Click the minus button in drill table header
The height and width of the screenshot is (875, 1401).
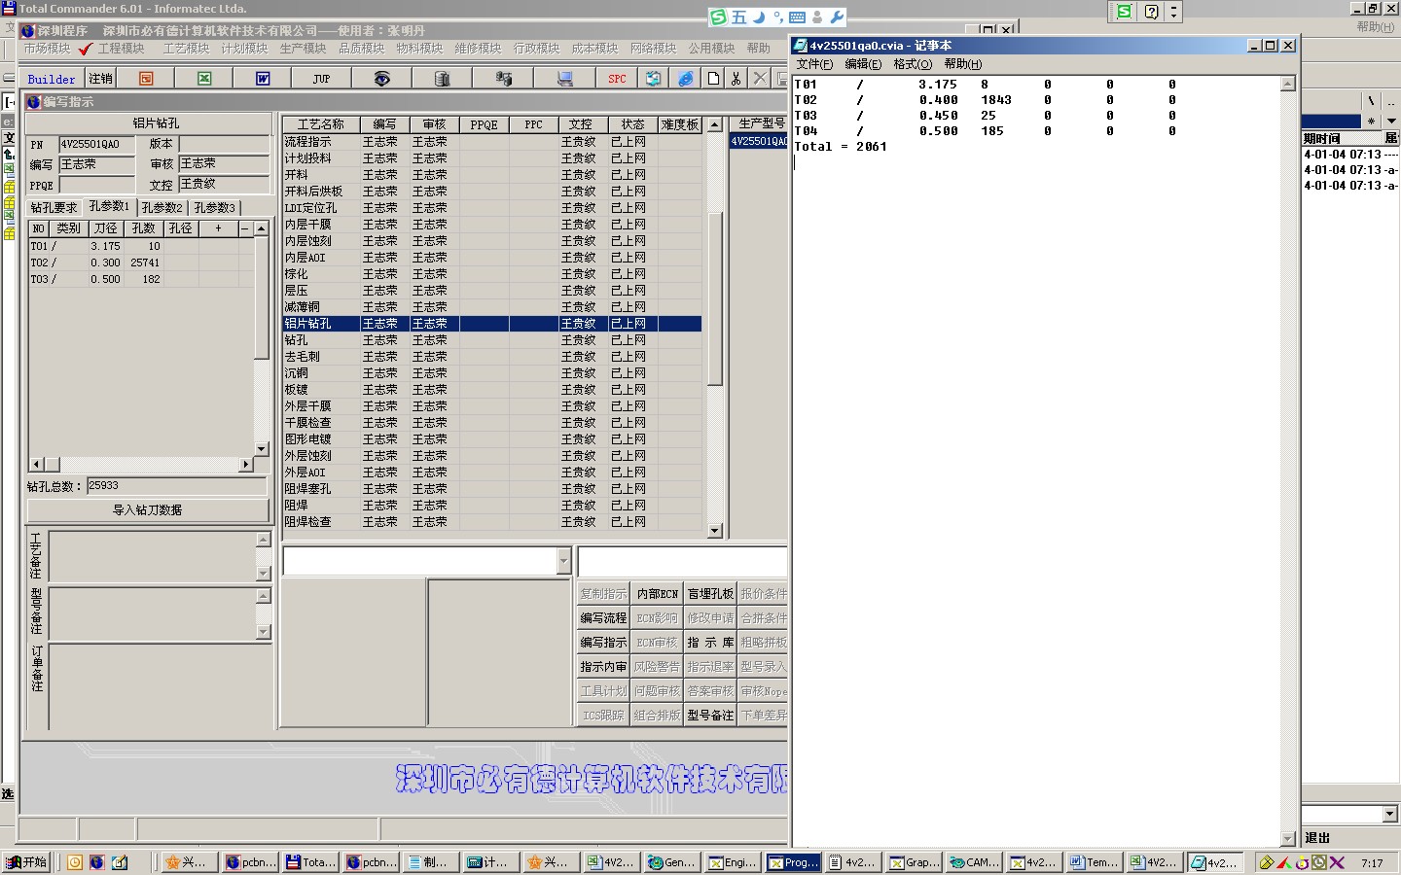click(245, 228)
